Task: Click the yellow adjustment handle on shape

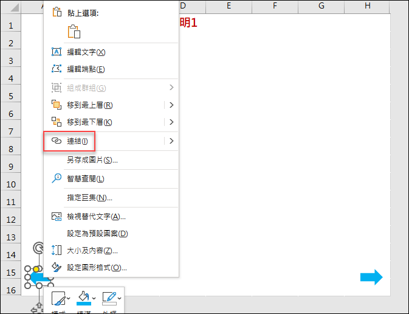Action: tap(36, 269)
